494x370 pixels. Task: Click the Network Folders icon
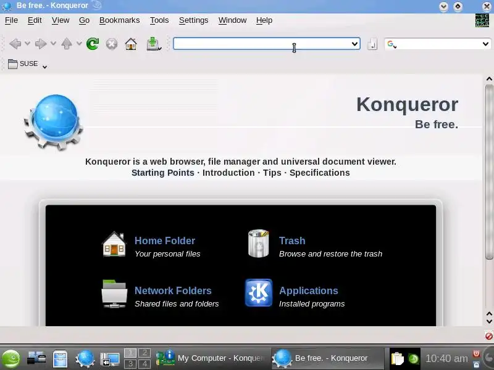pos(114,294)
